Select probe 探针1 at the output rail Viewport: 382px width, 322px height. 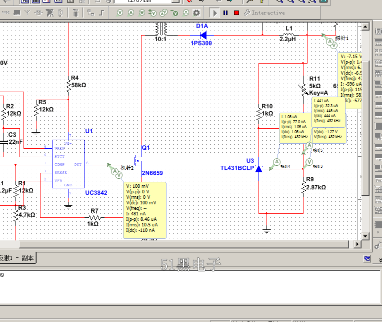click(330, 41)
